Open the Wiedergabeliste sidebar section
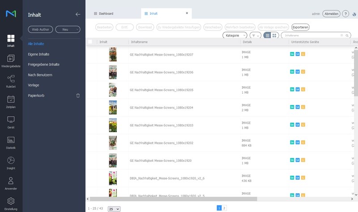 click(x=11, y=61)
